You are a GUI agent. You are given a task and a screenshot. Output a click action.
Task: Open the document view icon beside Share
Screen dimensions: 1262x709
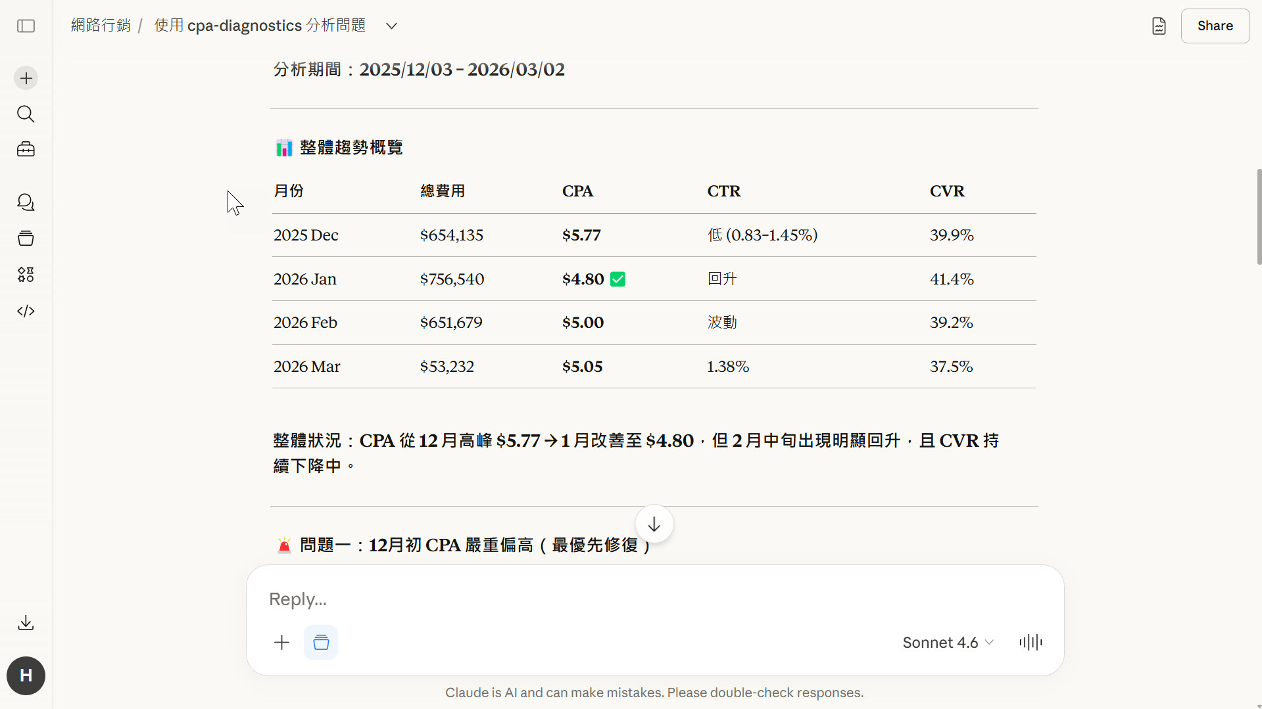point(1159,26)
